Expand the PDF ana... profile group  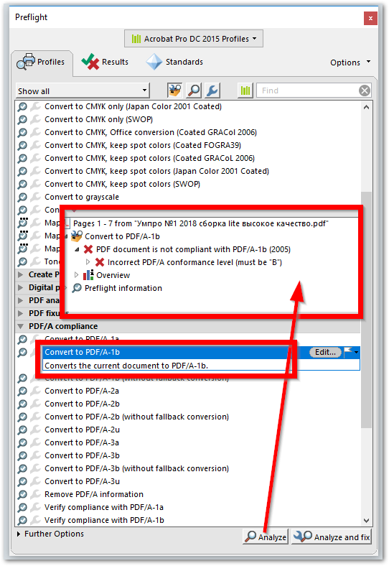[21, 301]
